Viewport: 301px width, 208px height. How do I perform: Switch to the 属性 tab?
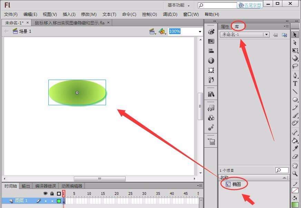pyautogui.click(x=225, y=27)
